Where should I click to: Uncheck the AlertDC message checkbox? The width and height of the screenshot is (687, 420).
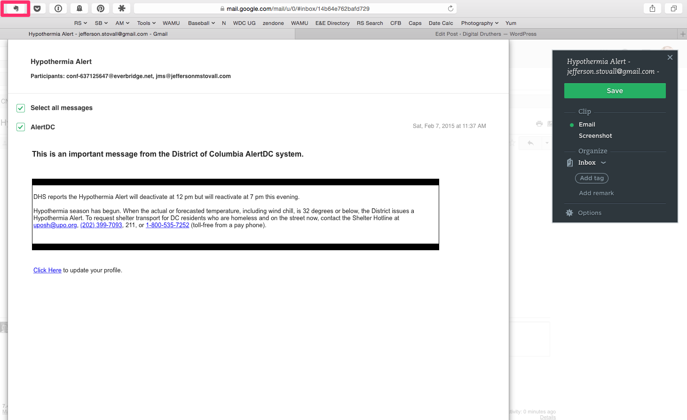coord(21,127)
